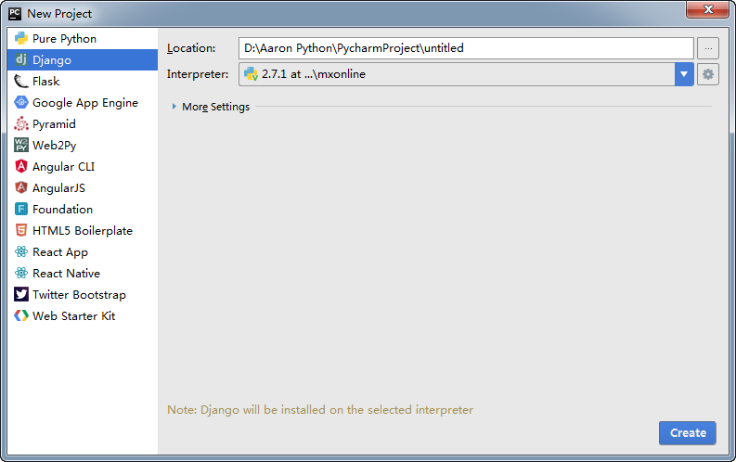Pick Web2Py project type
736x462 pixels.
point(83,145)
